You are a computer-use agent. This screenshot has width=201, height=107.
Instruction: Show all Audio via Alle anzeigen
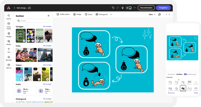(47, 84)
